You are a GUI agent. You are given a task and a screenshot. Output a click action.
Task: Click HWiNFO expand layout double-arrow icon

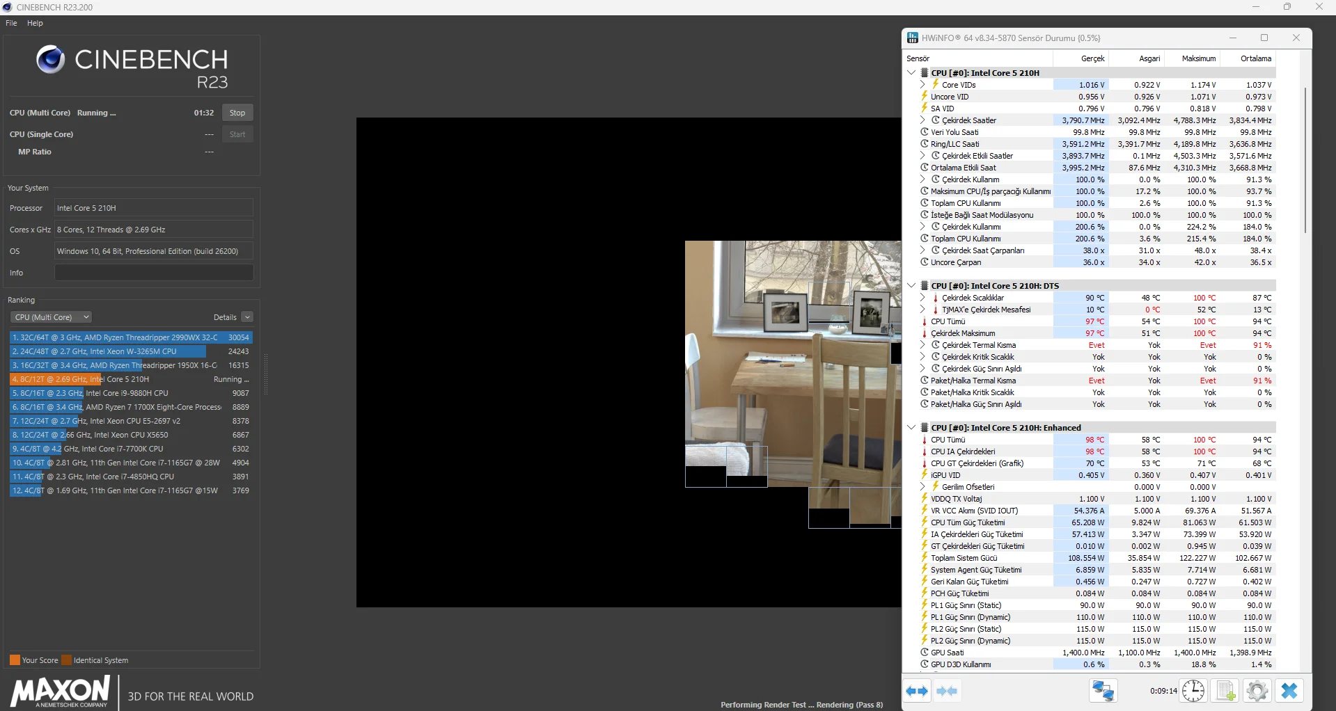tap(918, 691)
